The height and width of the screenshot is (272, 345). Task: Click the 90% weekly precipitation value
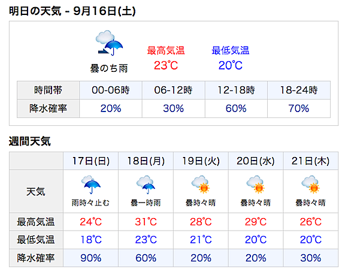pos(91,258)
